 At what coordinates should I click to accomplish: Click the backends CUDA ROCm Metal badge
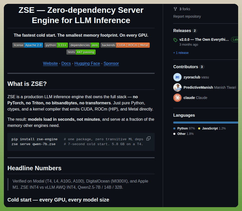(125, 45)
